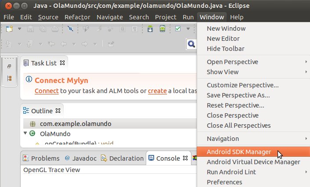Open the hierarchy view icon in left trim
The image size is (310, 187).
pyautogui.click(x=9, y=78)
